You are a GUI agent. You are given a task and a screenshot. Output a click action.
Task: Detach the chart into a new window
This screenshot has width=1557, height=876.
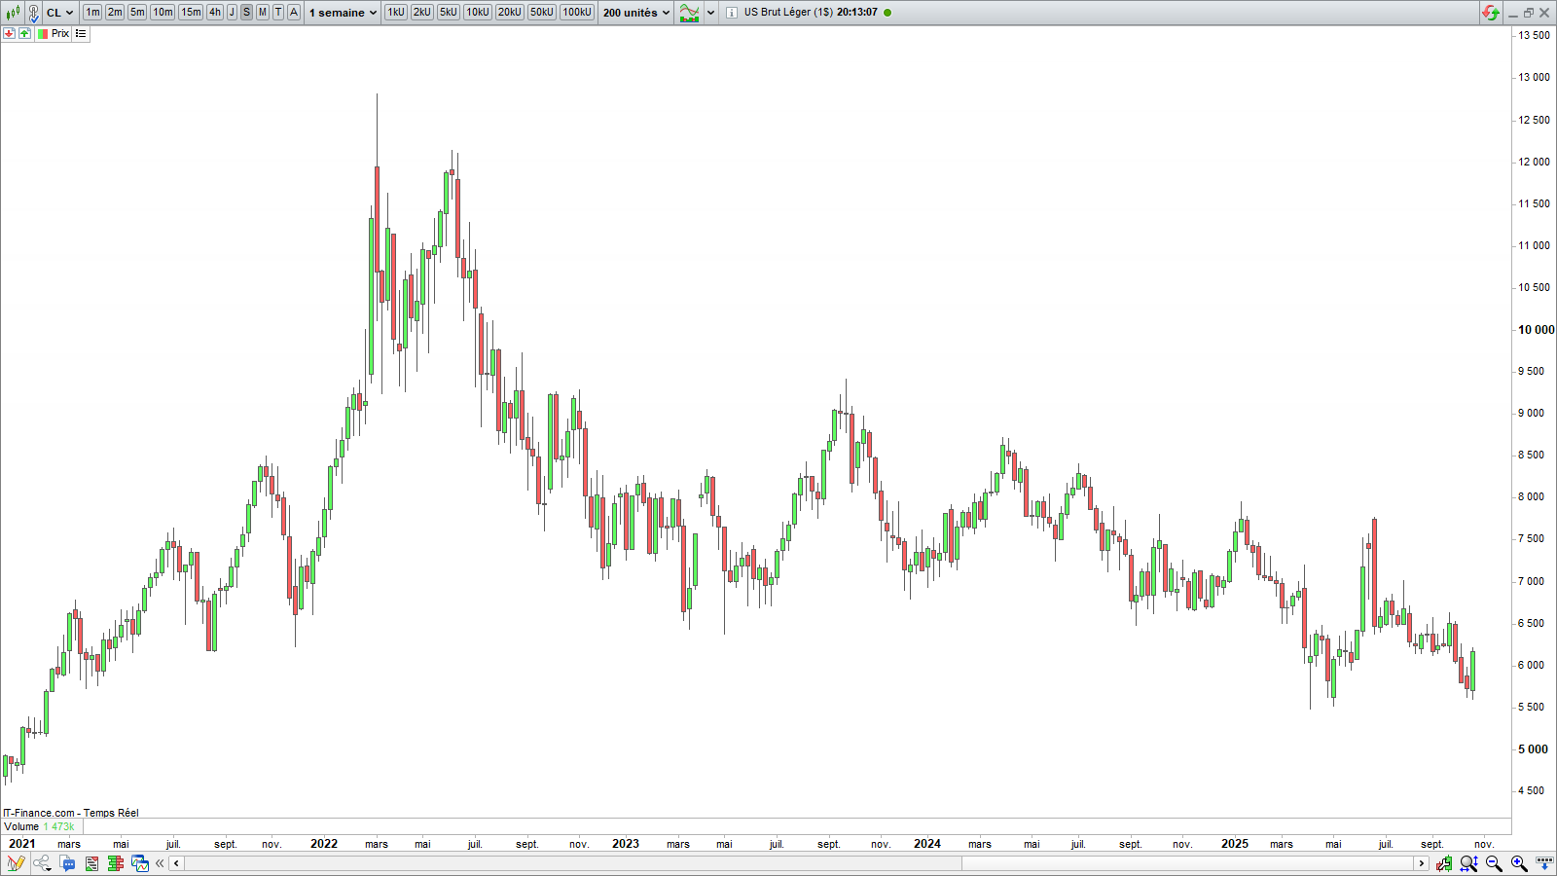[140, 863]
